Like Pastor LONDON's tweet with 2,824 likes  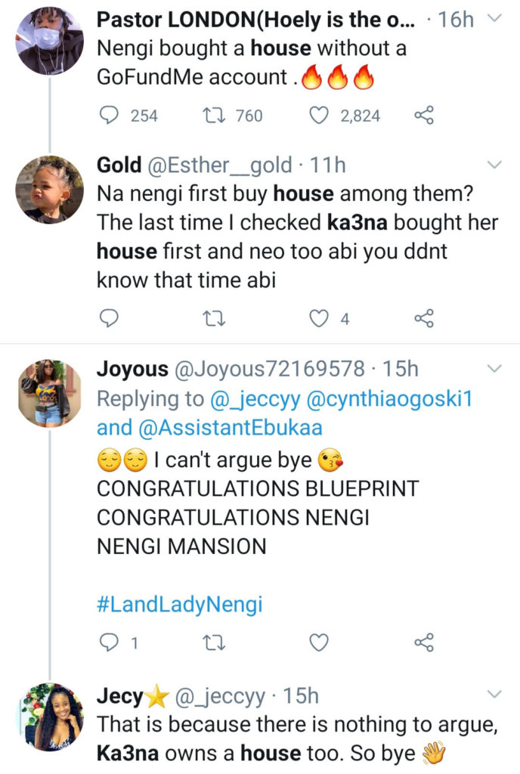pos(320,115)
